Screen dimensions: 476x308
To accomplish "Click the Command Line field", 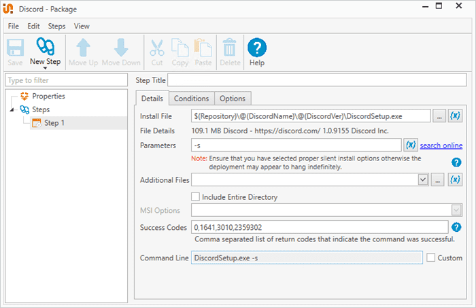I will coord(307,258).
